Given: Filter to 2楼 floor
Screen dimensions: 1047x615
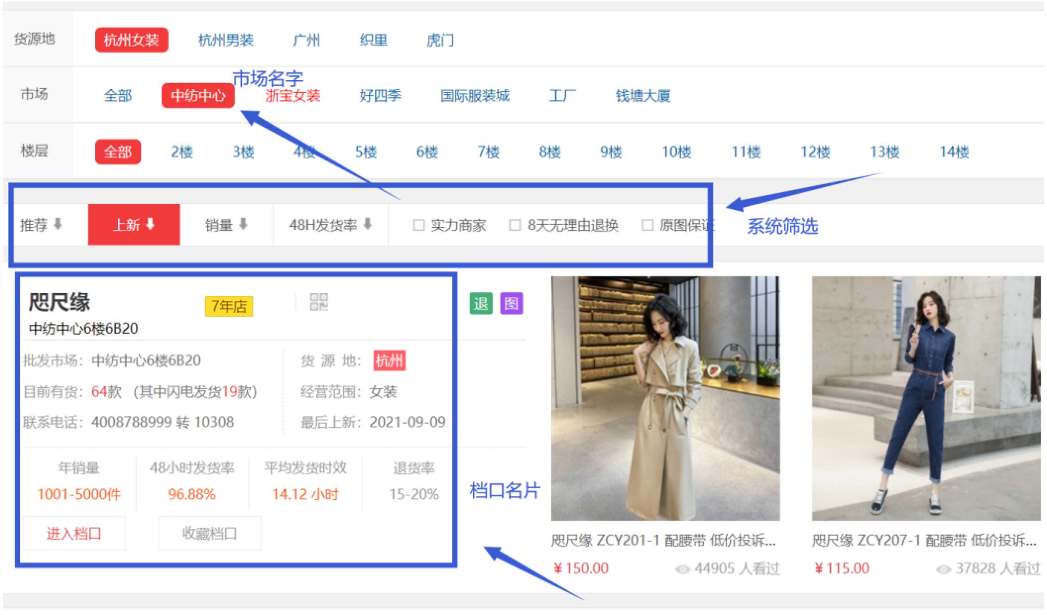Looking at the screenshot, I should pos(182,152).
